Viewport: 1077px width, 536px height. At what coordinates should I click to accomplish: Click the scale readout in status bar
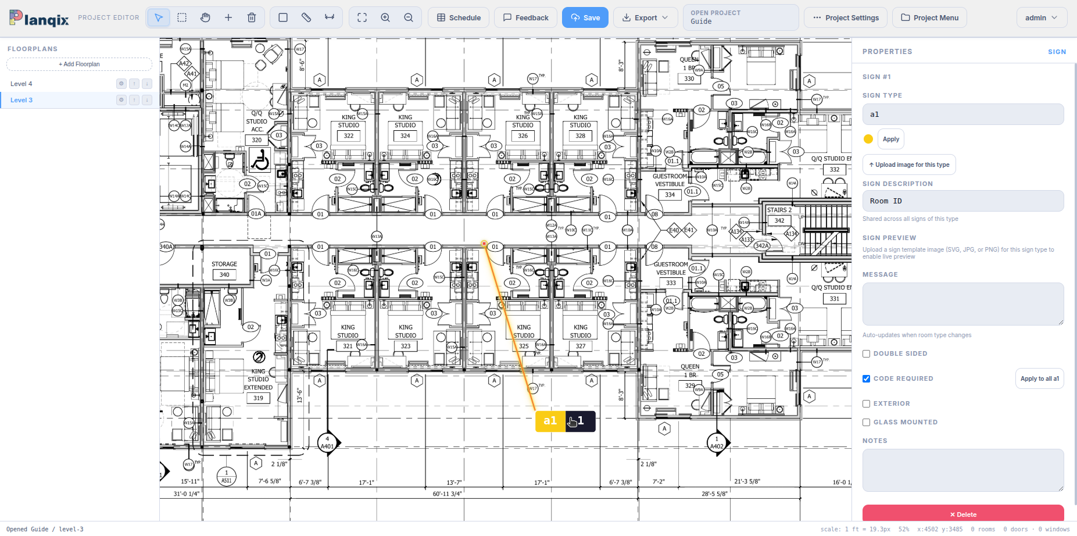click(855, 529)
